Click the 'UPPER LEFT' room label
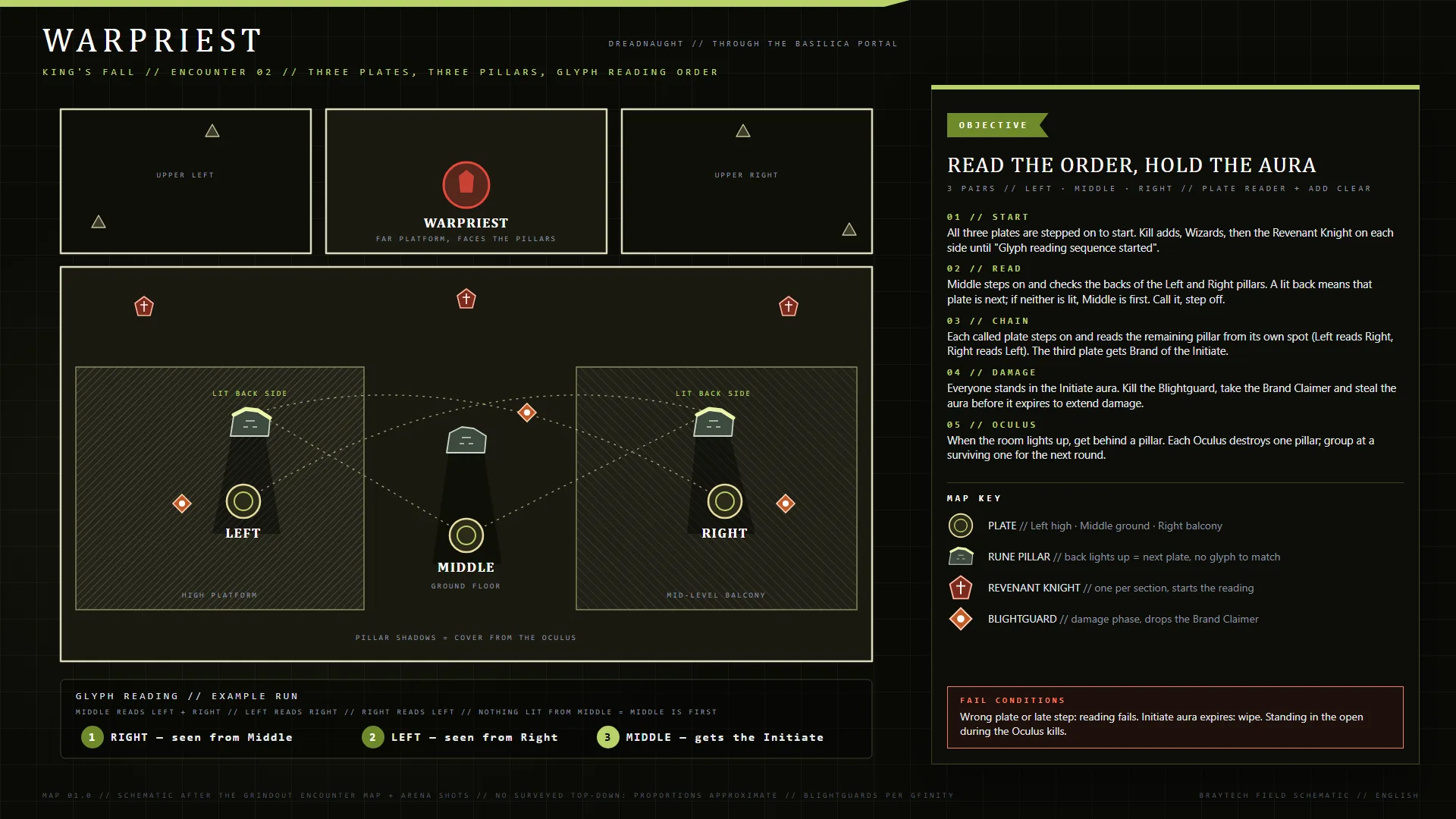 pos(185,175)
